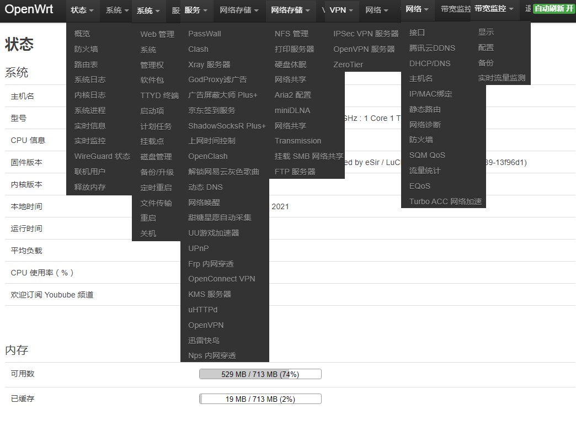
Task: Expand the 状态 dropdown in navbar
Action: coord(82,10)
